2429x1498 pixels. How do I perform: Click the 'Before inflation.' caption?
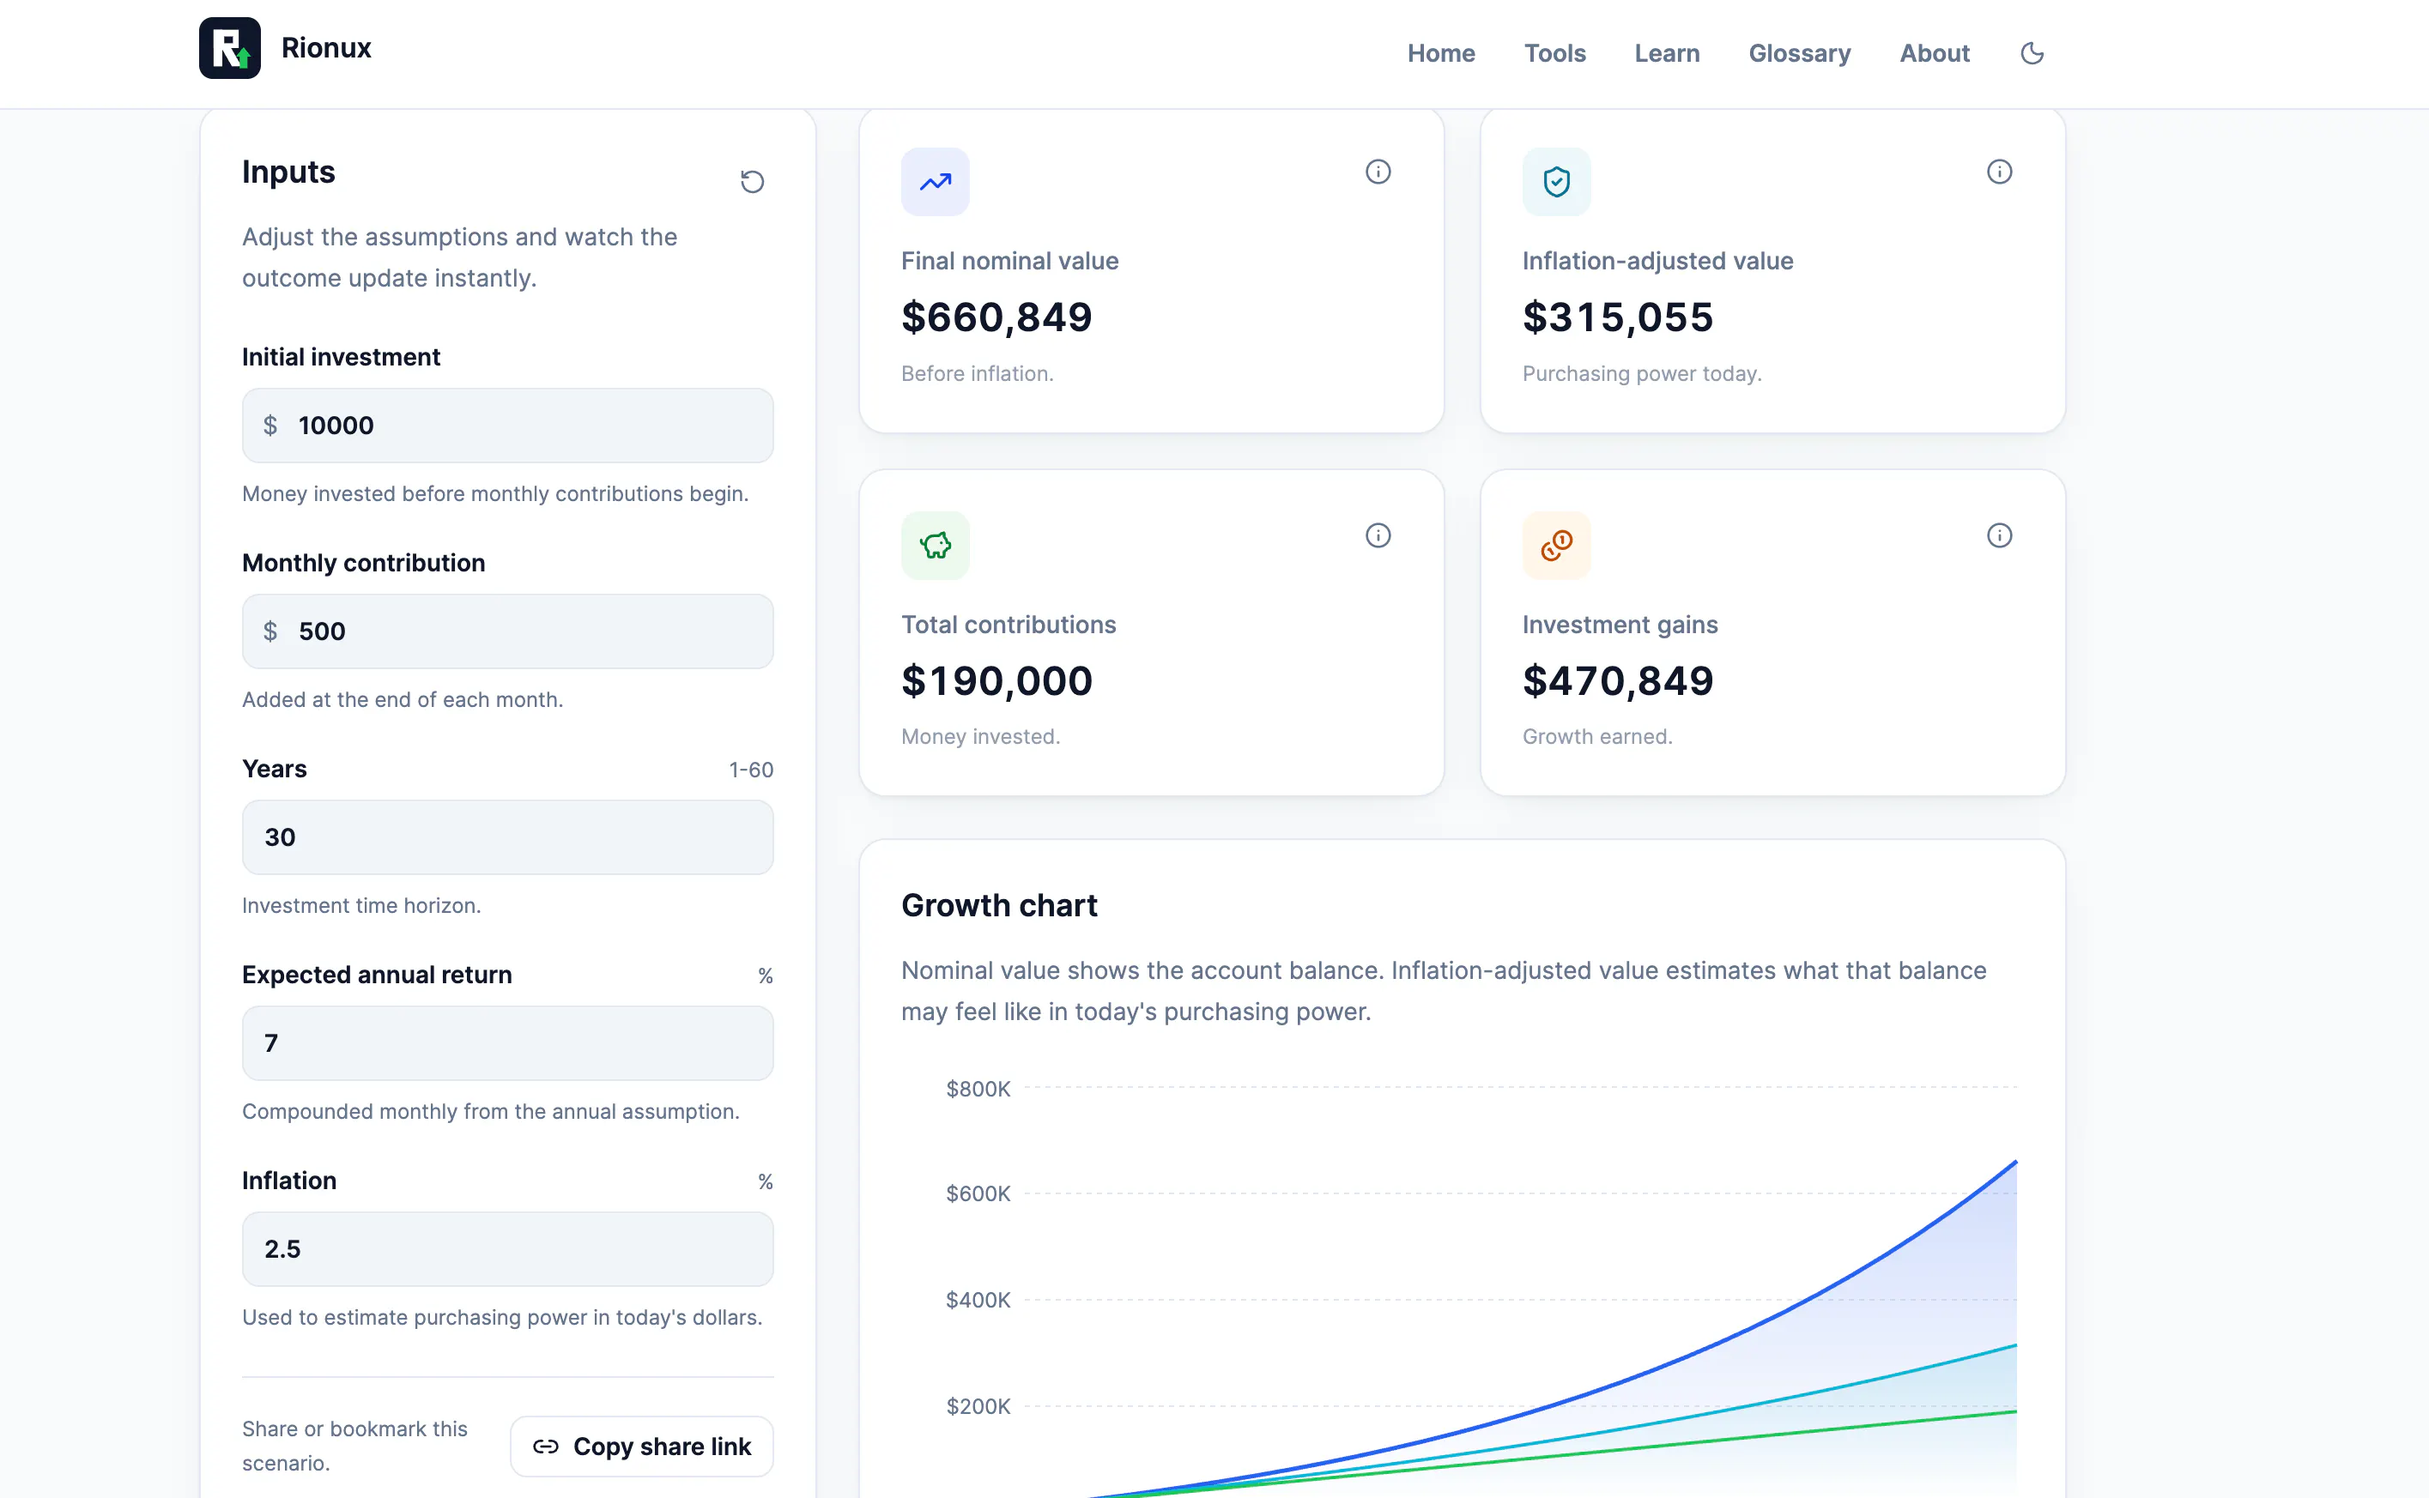(x=976, y=373)
